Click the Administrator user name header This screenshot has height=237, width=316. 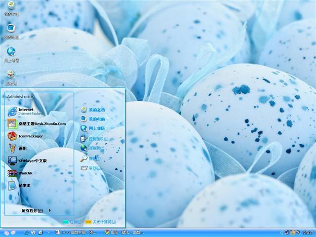coord(20,97)
